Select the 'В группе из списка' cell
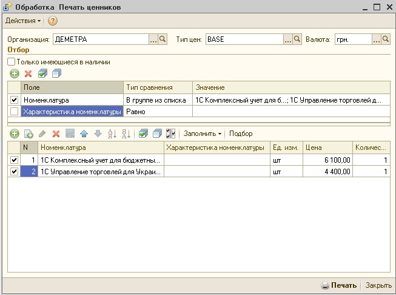396x295 pixels. (158, 100)
